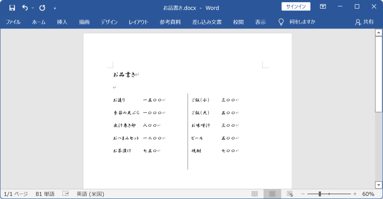383x199 pixels.
Task: Click the お品書き heading text
Action: click(x=124, y=75)
